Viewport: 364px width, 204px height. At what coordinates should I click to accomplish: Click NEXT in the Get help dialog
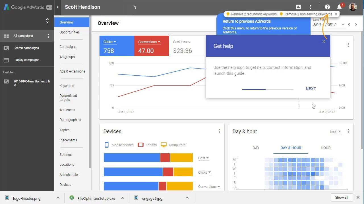(x=311, y=89)
